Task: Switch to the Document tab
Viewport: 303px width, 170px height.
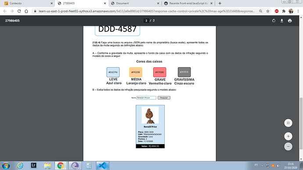Action: (135, 3)
